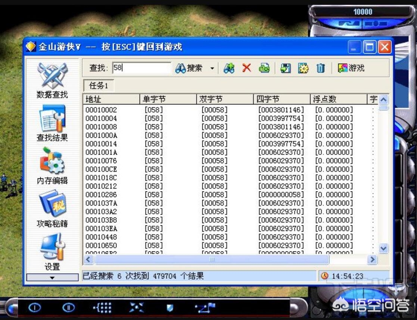Image resolution: width=417 pixels, height=320 pixels.
Task: Click the shield guard icon on game bar
Action: pyautogui.click(x=169, y=308)
